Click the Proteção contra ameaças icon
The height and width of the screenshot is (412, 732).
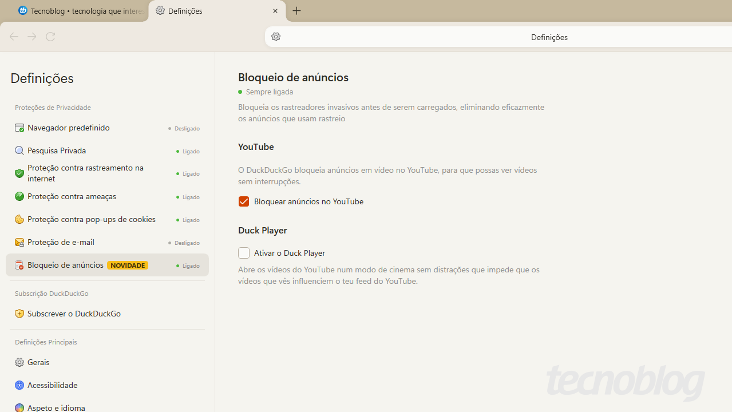pyautogui.click(x=19, y=197)
